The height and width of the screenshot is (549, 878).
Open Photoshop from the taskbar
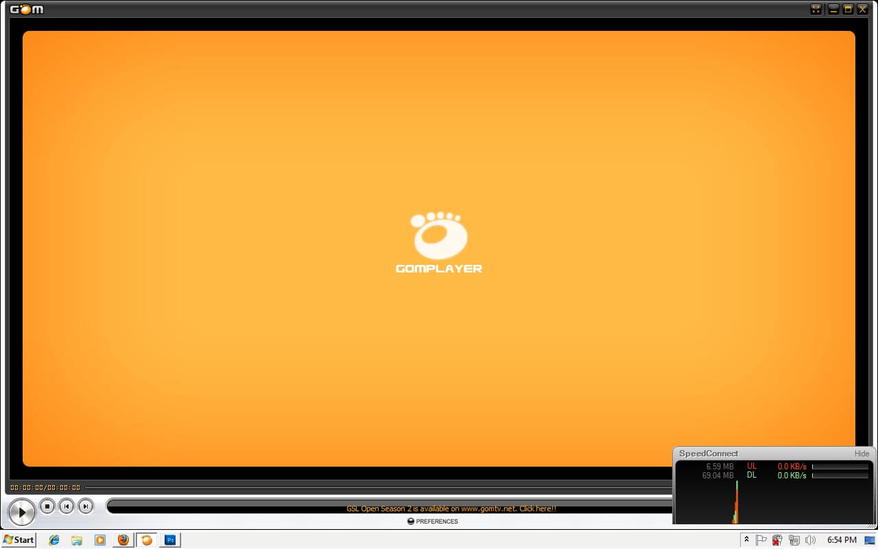170,540
